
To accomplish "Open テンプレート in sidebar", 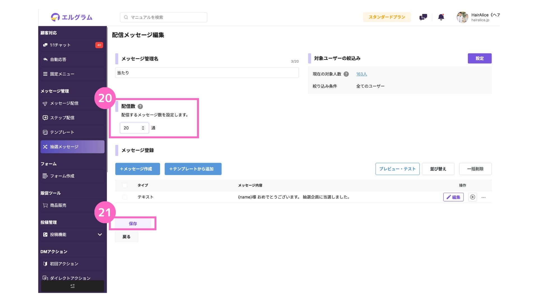I will tap(73, 132).
